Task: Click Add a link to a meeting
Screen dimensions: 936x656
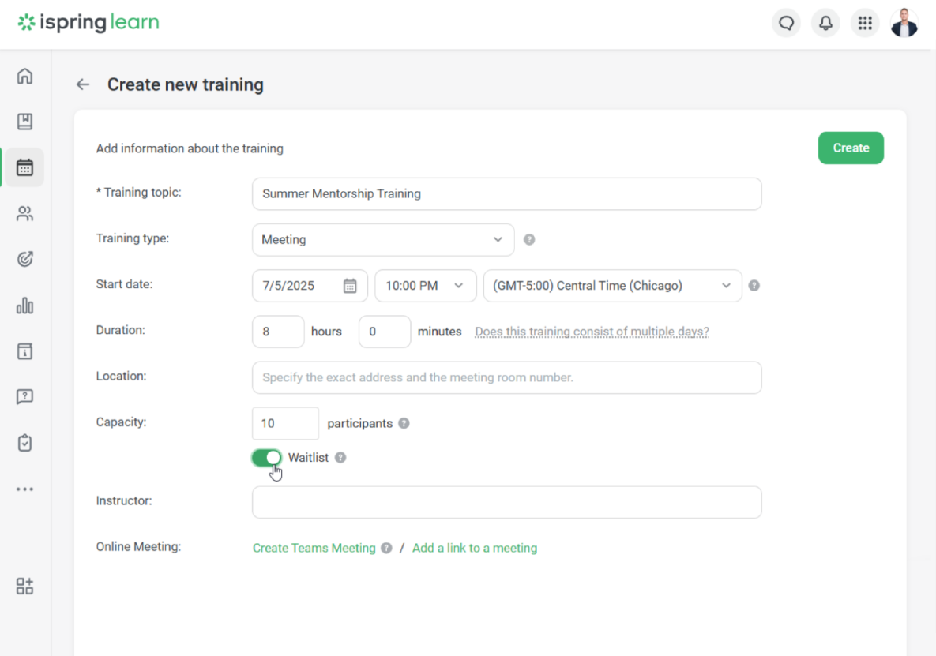Action: point(475,548)
